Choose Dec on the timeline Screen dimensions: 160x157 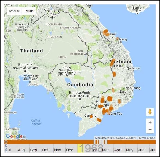pyautogui.click(x=69, y=150)
